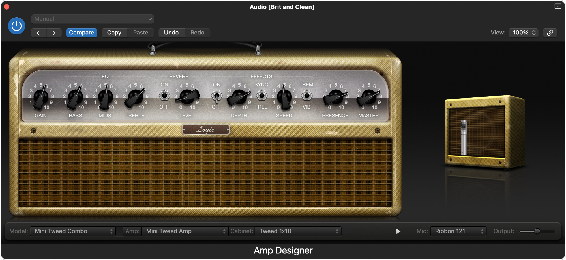Viewport: 566px width, 260px height.
Task: Click the Logic badge on amp
Action: point(206,130)
